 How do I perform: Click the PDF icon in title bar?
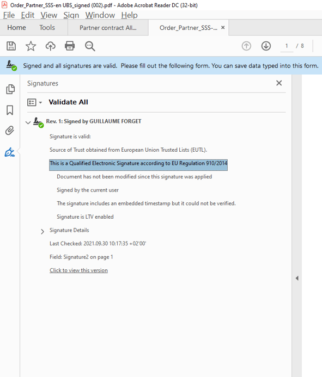pyautogui.click(x=4, y=4)
